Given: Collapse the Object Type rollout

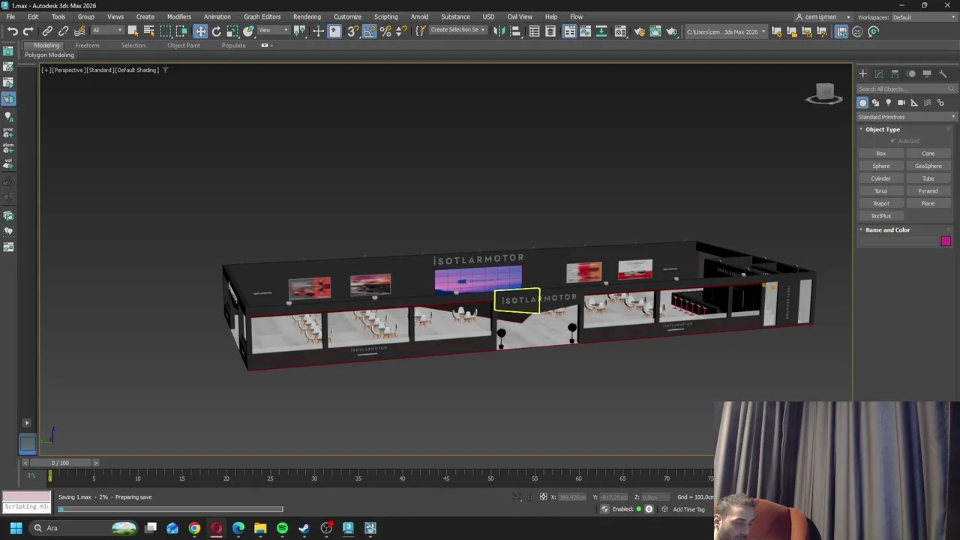Looking at the screenshot, I should click(x=882, y=129).
